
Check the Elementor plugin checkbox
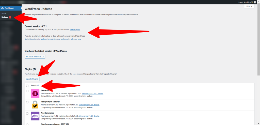coord(27,91)
